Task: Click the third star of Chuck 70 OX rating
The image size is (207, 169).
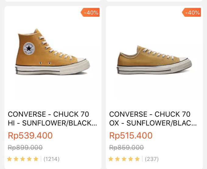Action: tap(124, 159)
